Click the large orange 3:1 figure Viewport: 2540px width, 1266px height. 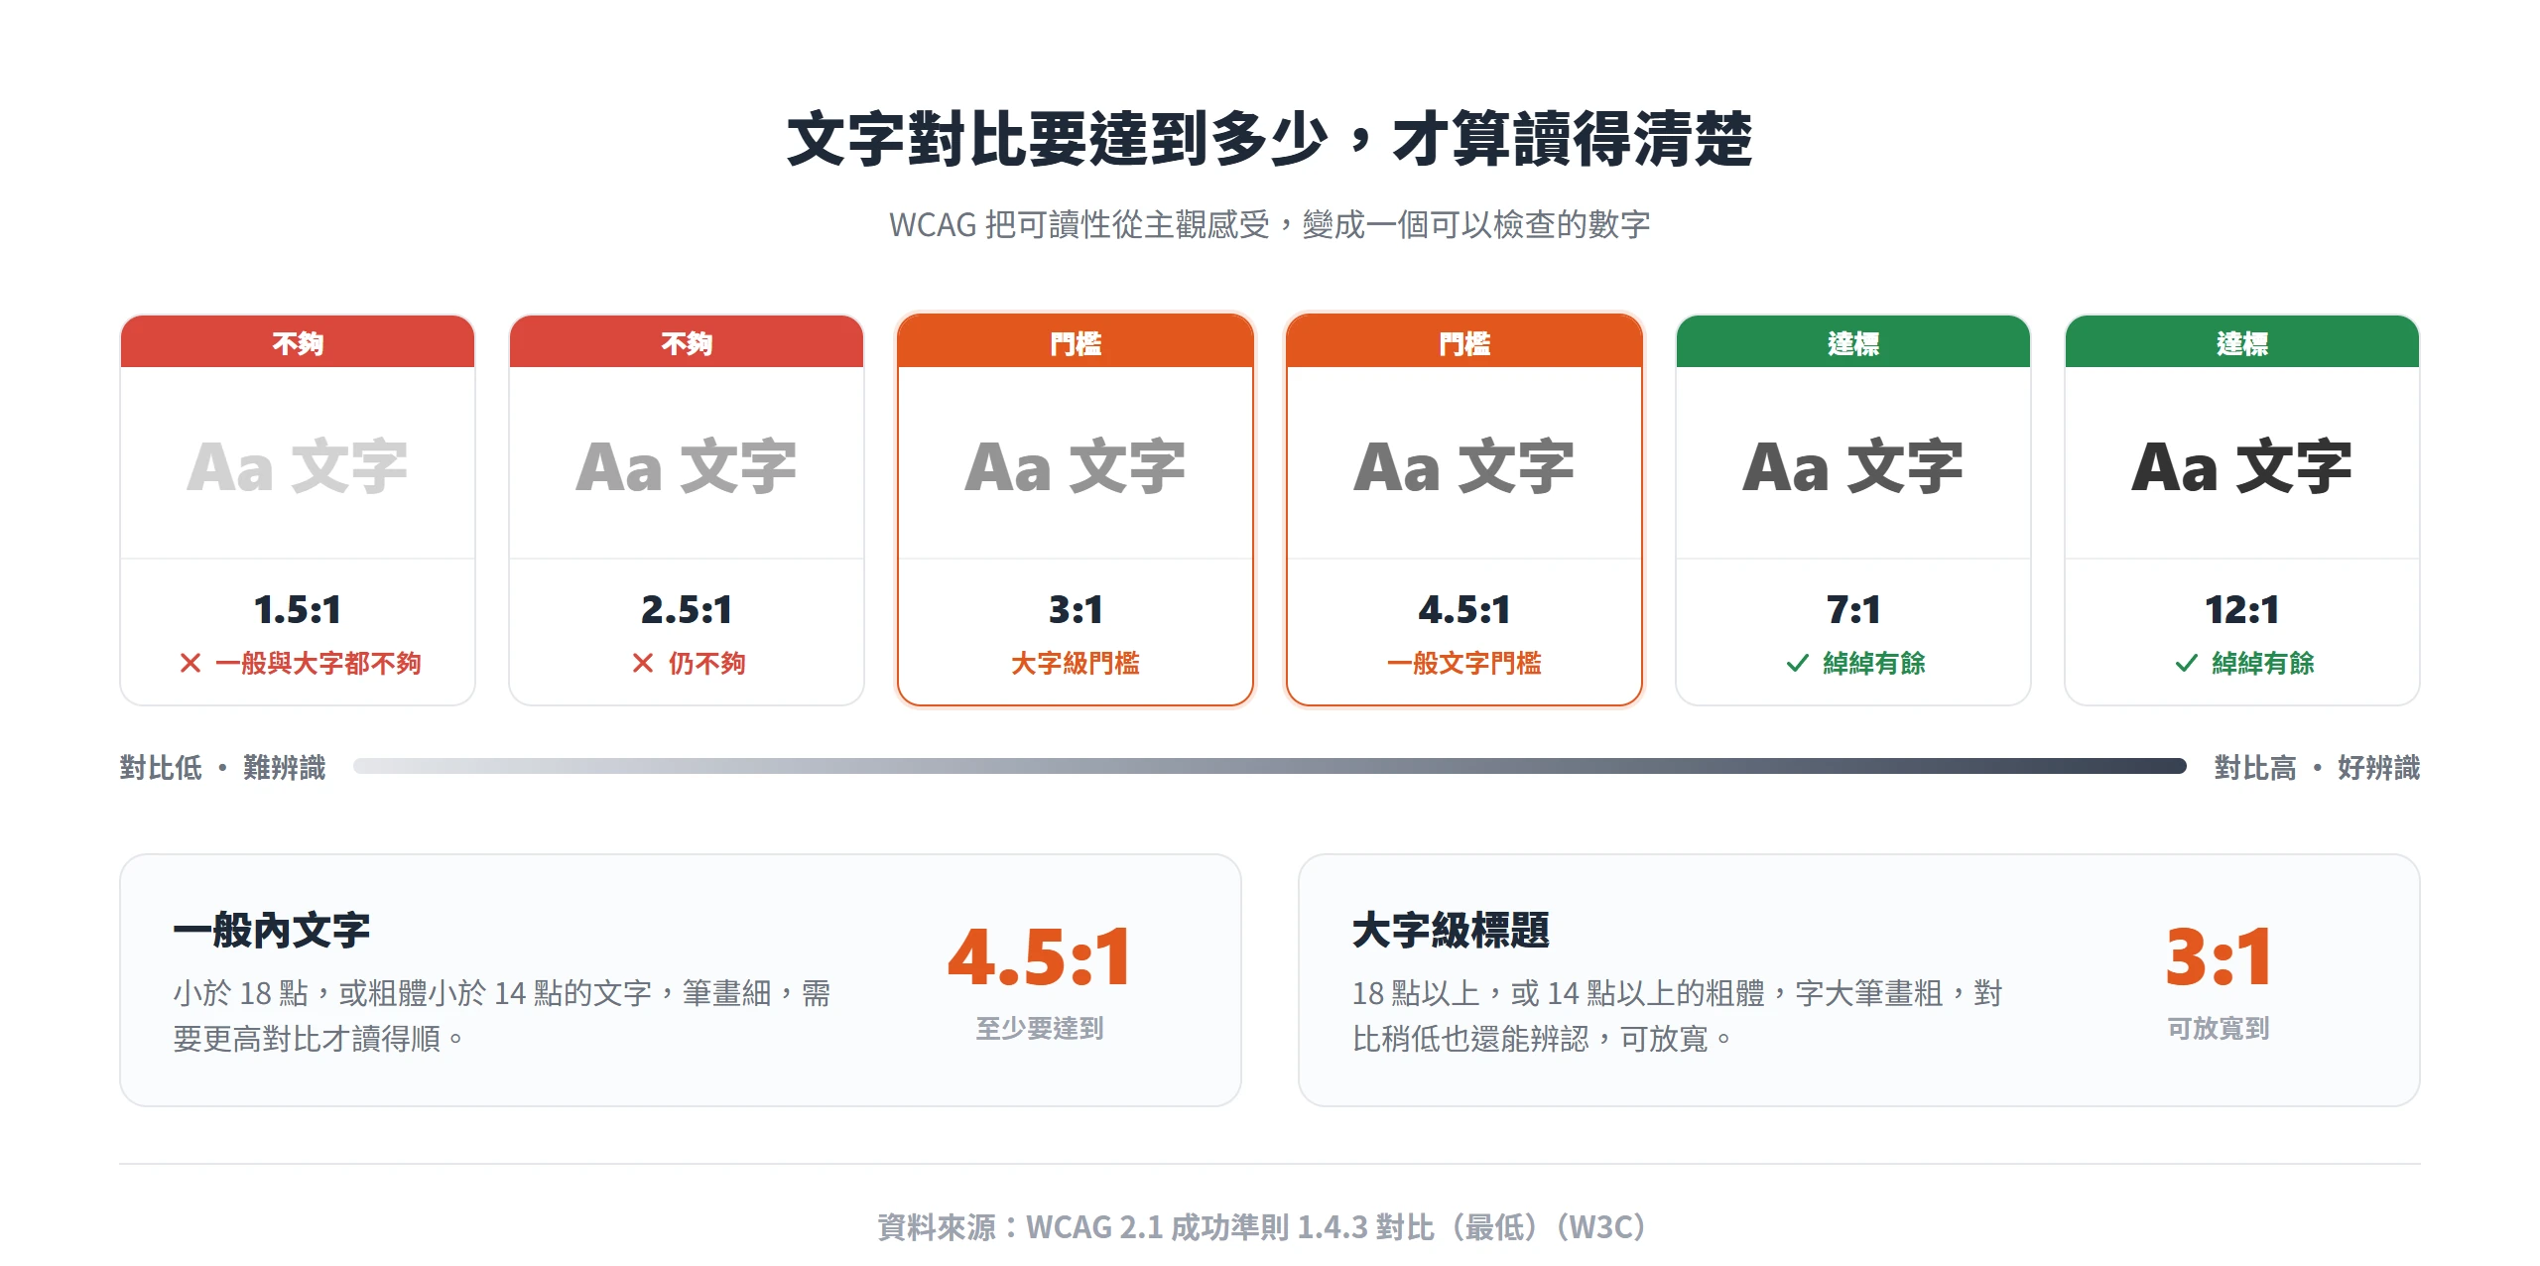pyautogui.click(x=2219, y=956)
